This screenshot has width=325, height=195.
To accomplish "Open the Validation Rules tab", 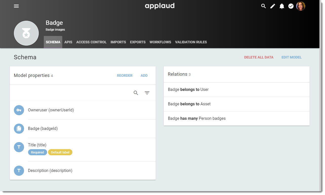I will click(x=191, y=42).
